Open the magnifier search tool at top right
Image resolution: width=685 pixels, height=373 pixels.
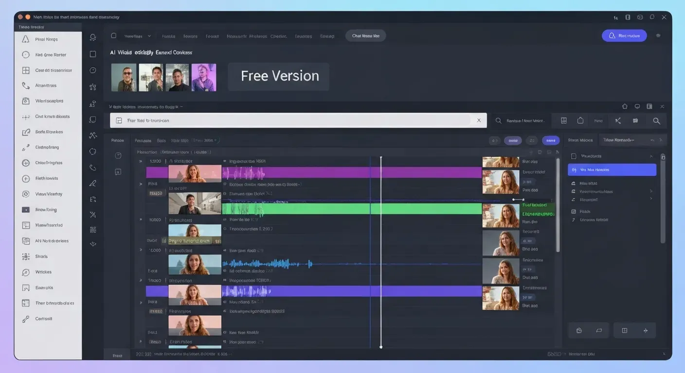pos(656,120)
